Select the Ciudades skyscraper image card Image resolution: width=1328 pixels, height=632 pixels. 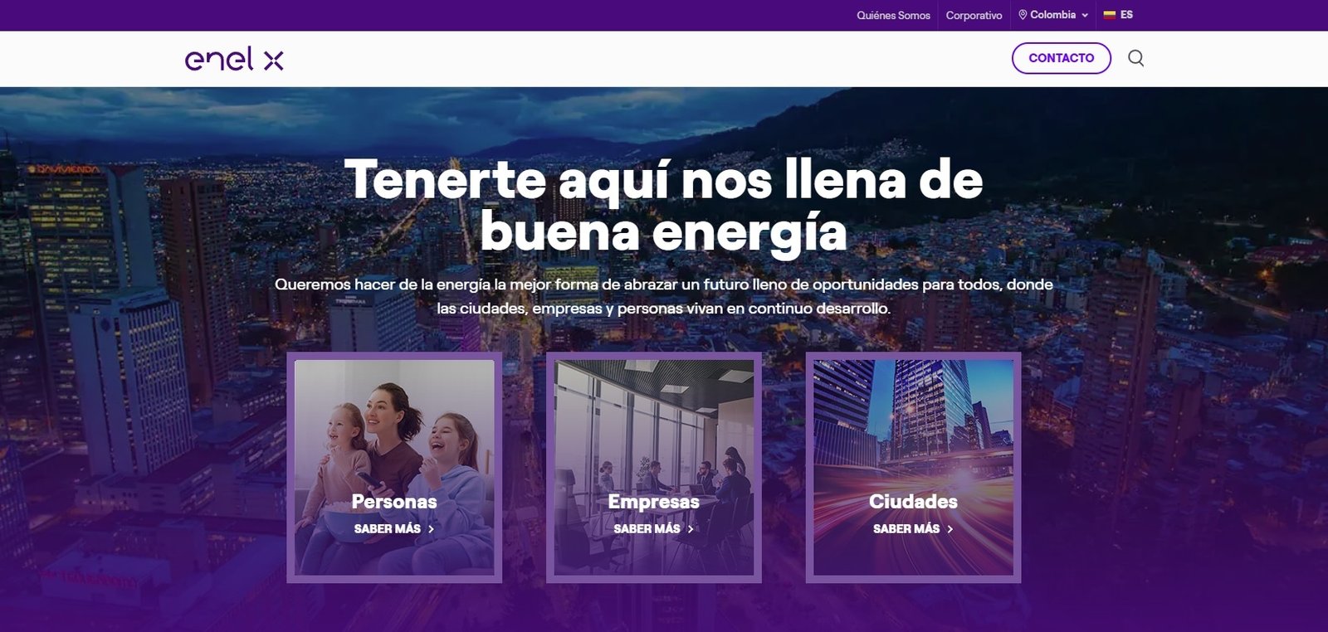coord(913,467)
